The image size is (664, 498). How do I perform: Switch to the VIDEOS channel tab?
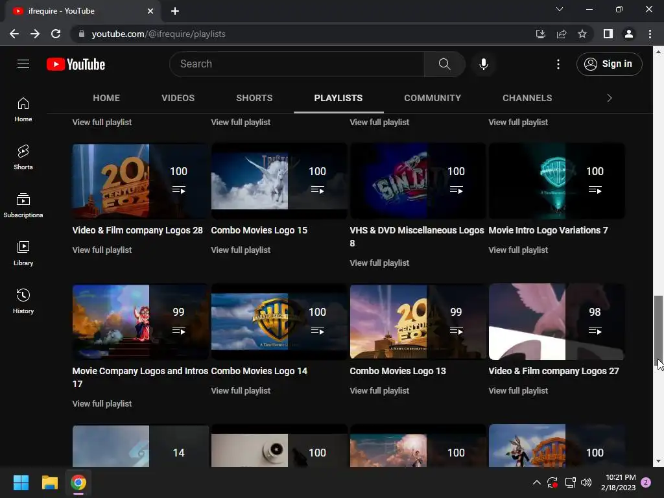click(178, 98)
